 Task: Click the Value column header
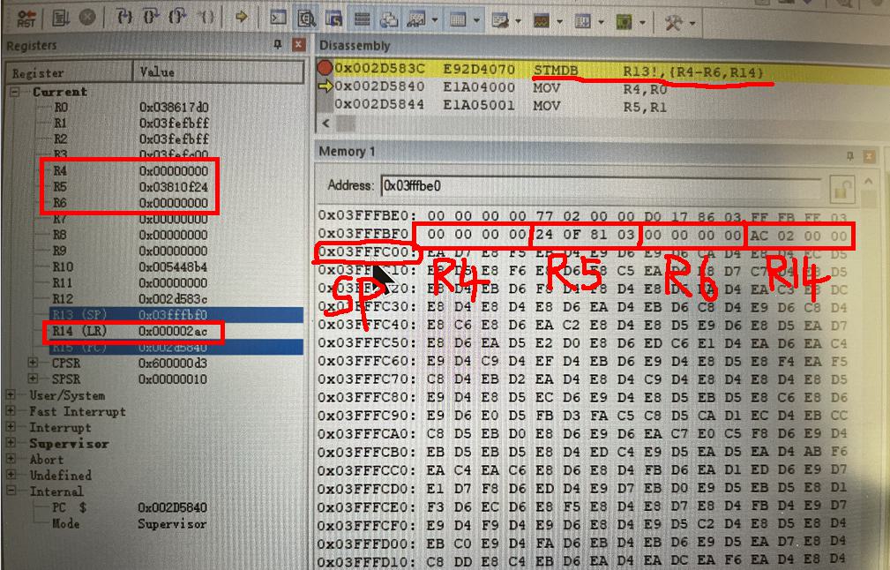click(219, 72)
